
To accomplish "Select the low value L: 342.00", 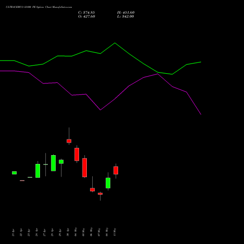I will 125,17.
